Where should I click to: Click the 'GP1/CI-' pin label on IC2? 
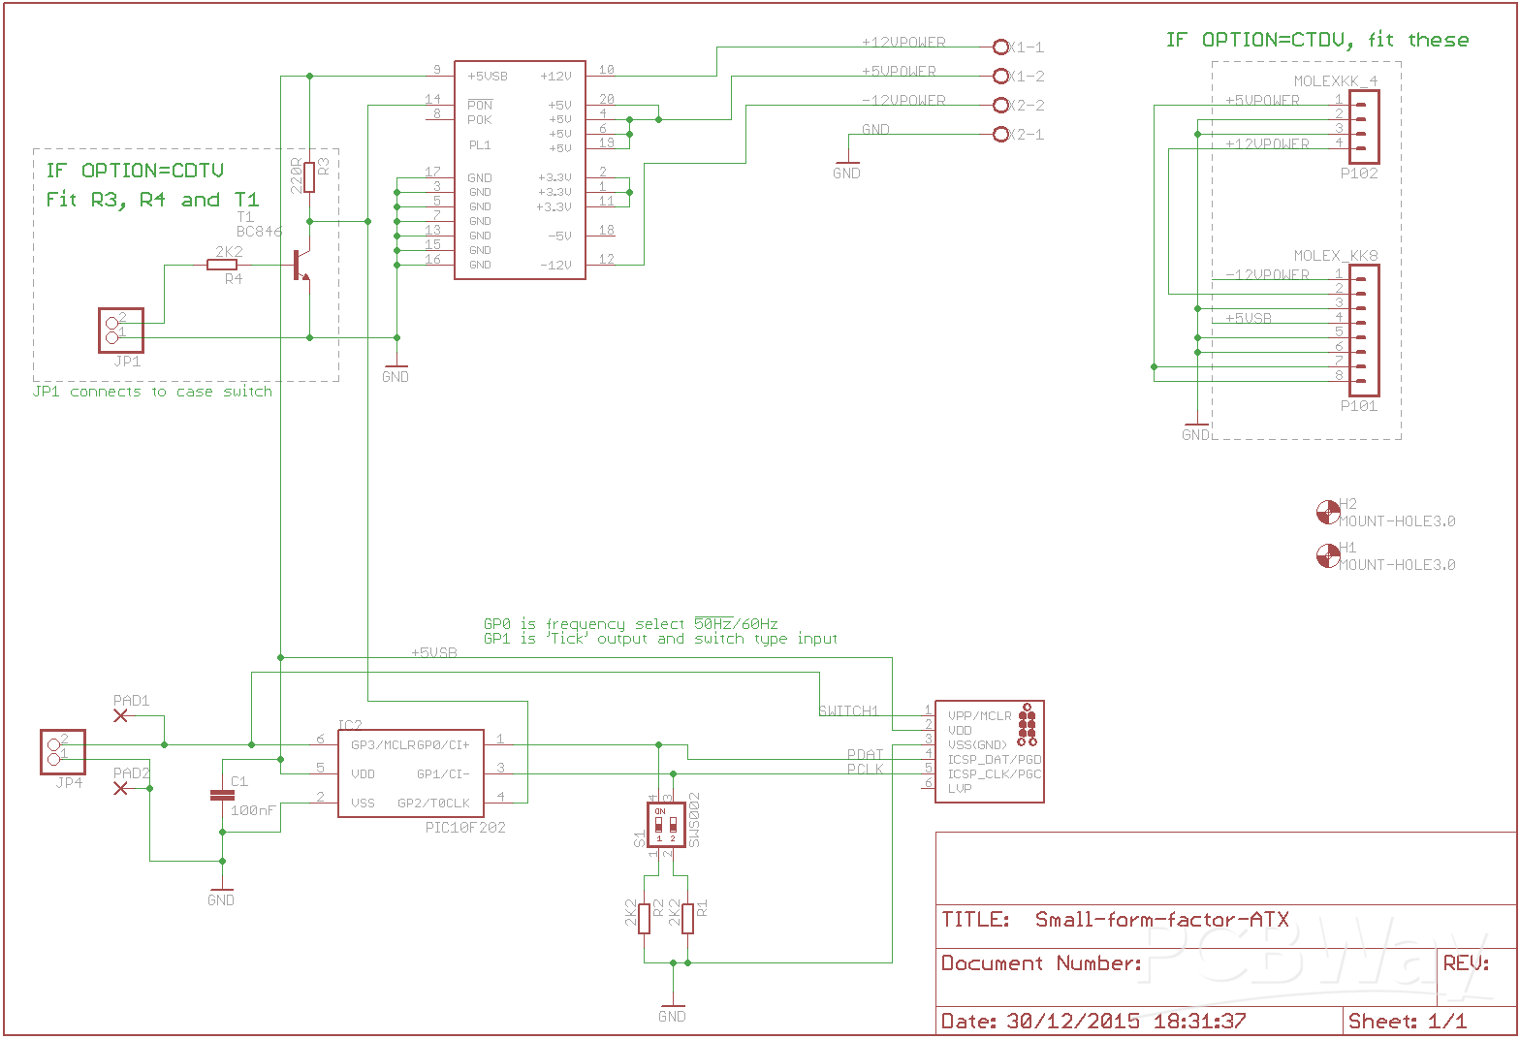coord(443,774)
